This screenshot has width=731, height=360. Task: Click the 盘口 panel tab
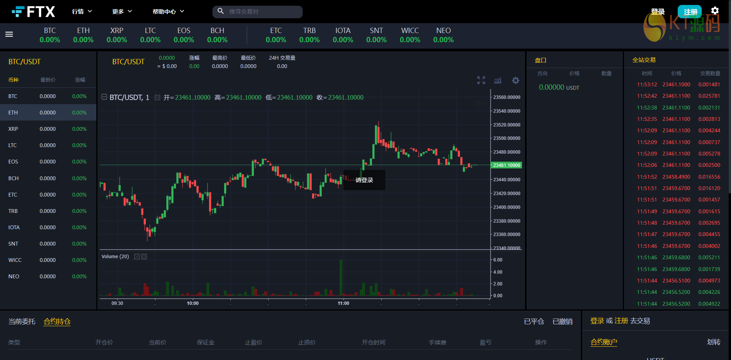coord(541,60)
